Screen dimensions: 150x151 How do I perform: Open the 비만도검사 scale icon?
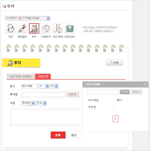click(70, 29)
